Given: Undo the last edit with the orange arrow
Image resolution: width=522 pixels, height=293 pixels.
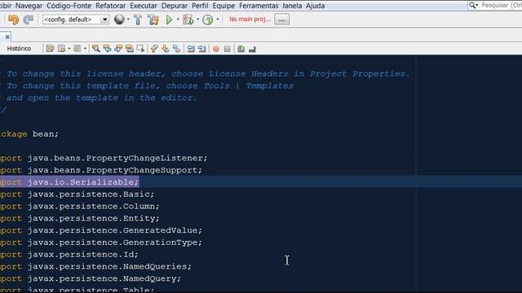Looking at the screenshot, I should (x=13, y=20).
